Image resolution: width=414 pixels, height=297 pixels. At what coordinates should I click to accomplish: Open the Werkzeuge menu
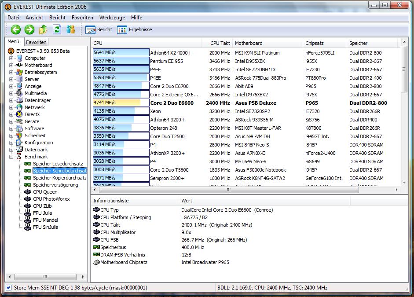112,18
